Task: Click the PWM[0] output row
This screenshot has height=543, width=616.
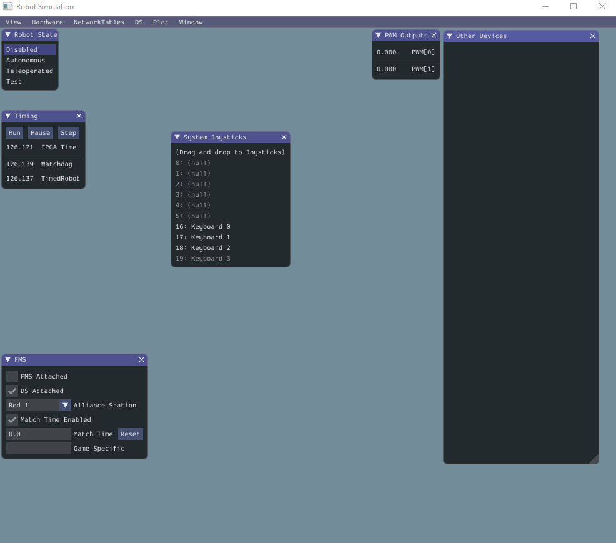Action: (x=406, y=52)
